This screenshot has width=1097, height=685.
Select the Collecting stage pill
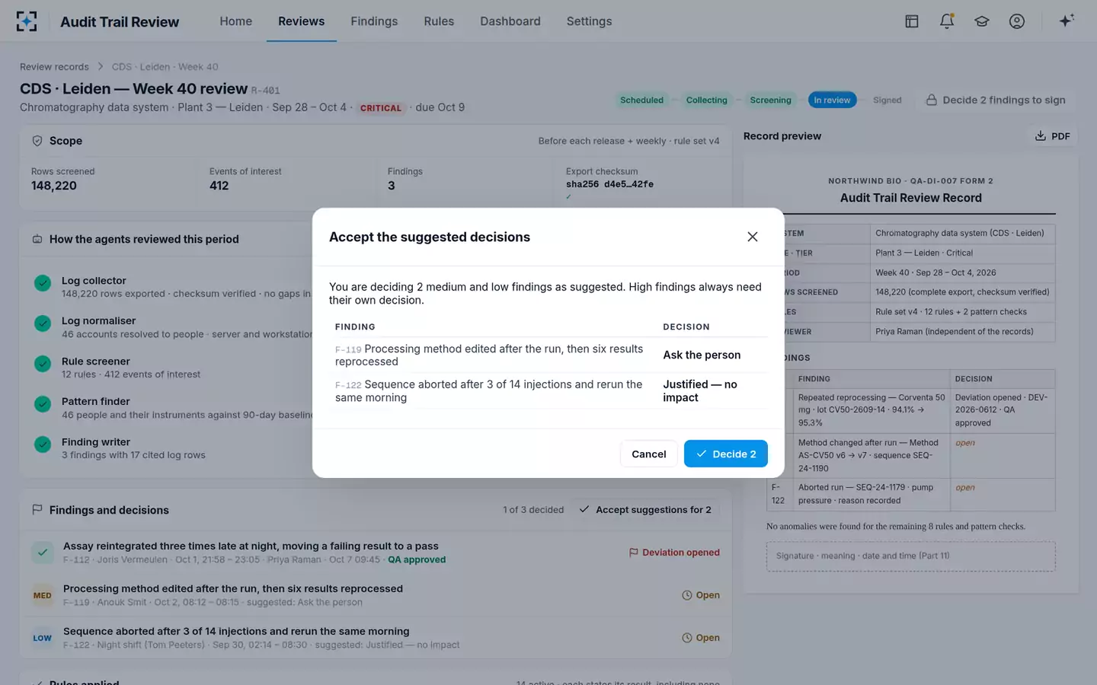coord(706,100)
